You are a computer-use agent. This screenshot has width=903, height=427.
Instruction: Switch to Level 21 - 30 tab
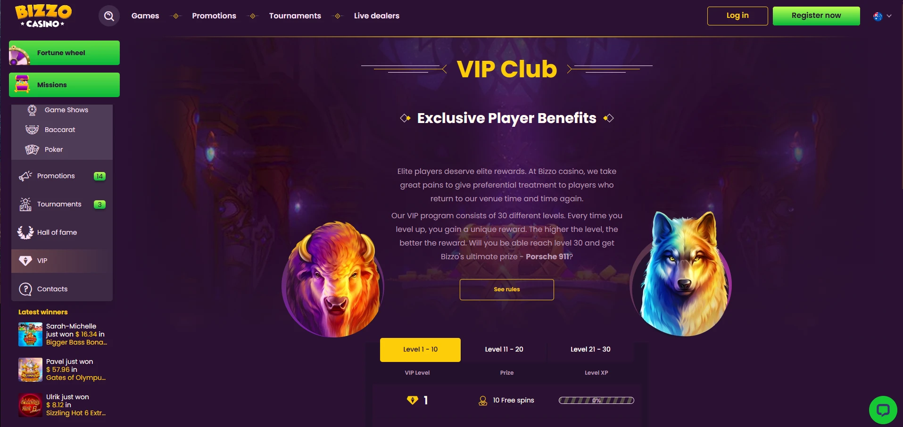click(x=590, y=349)
